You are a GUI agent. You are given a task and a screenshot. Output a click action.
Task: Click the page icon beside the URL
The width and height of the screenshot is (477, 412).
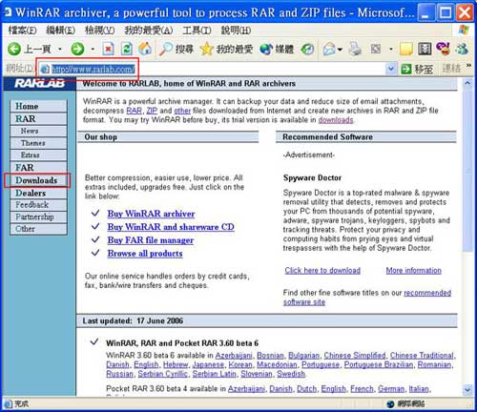(x=45, y=69)
